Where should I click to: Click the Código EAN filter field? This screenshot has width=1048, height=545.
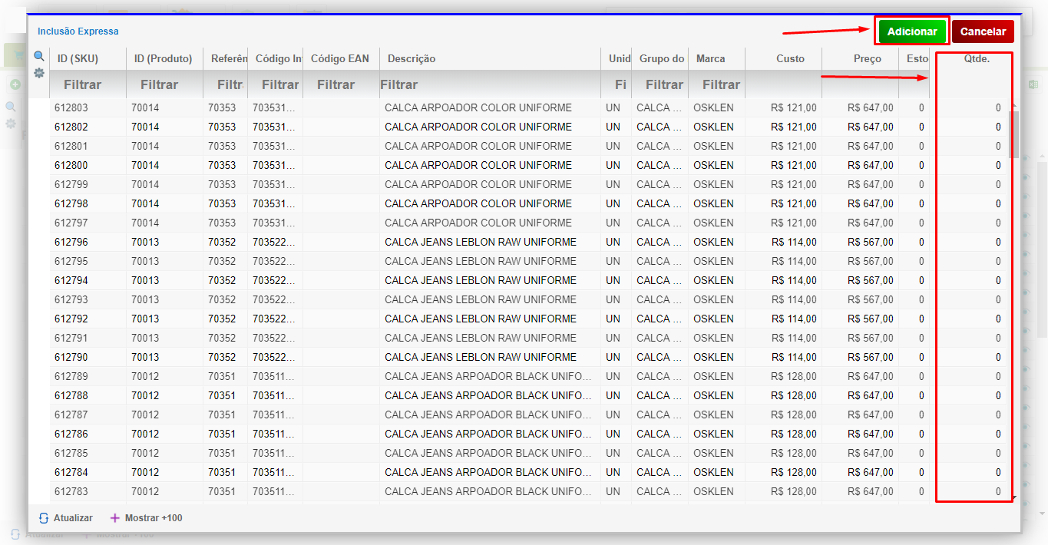(x=341, y=84)
